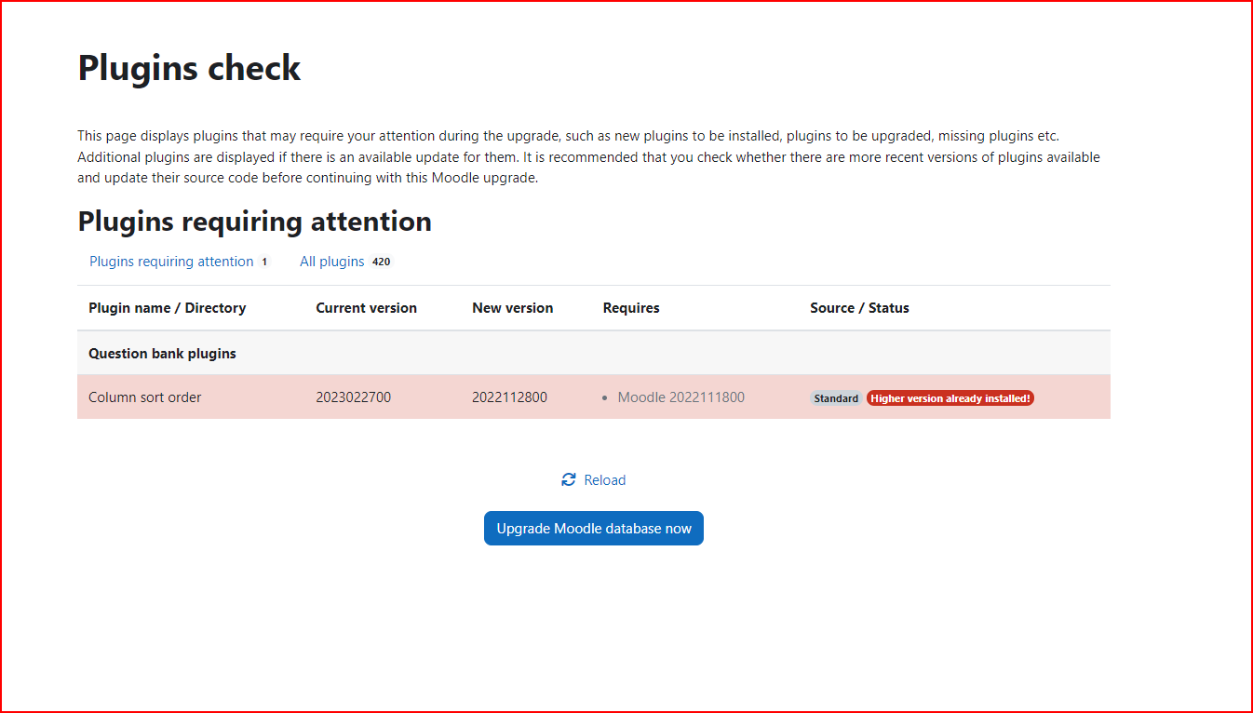Click the Moodle 2022111800 requirement
This screenshot has width=1253, height=713.
681,397
